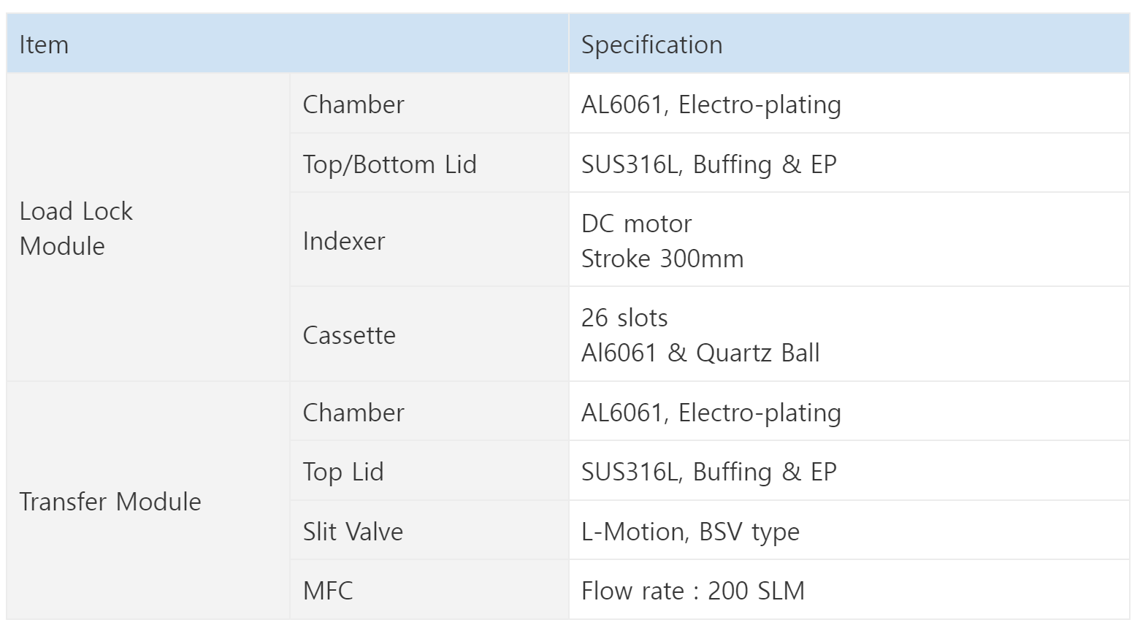Image resolution: width=1140 pixels, height=636 pixels.
Task: Click the 26 slots text
Action: [624, 318]
